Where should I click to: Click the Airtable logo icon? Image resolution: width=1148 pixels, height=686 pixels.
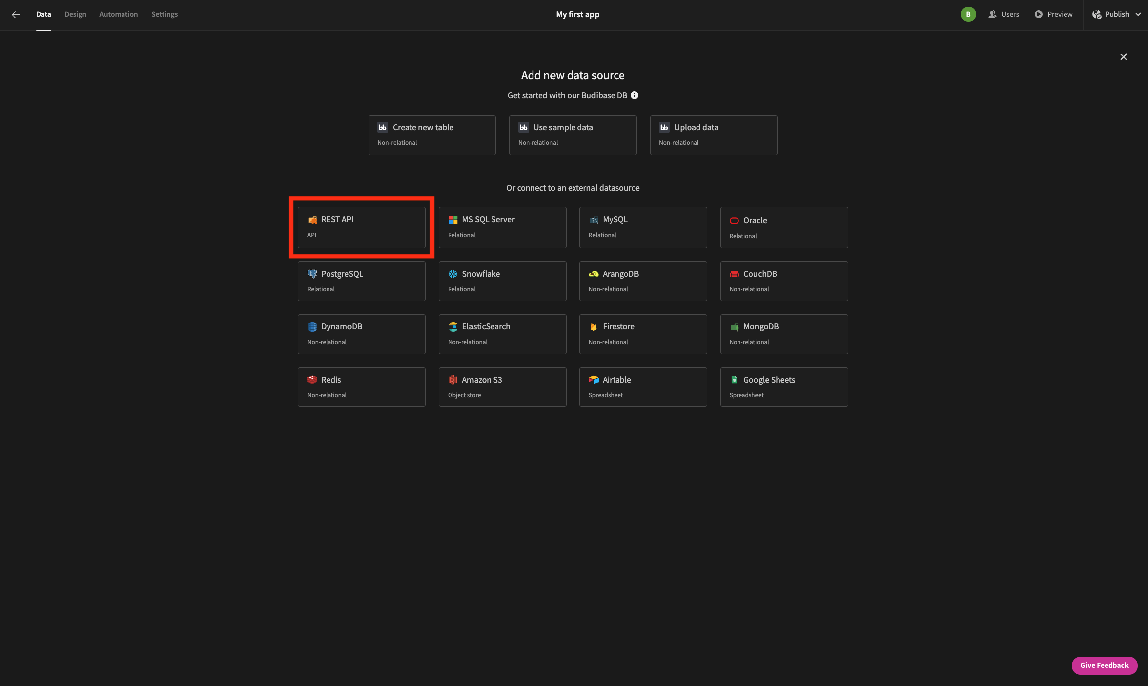pyautogui.click(x=593, y=380)
